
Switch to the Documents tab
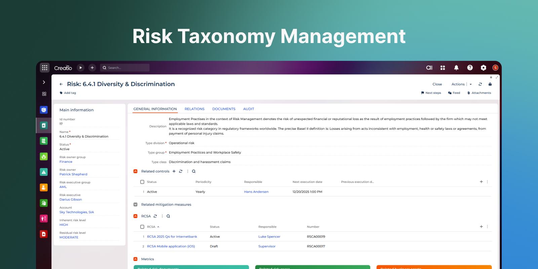point(224,109)
